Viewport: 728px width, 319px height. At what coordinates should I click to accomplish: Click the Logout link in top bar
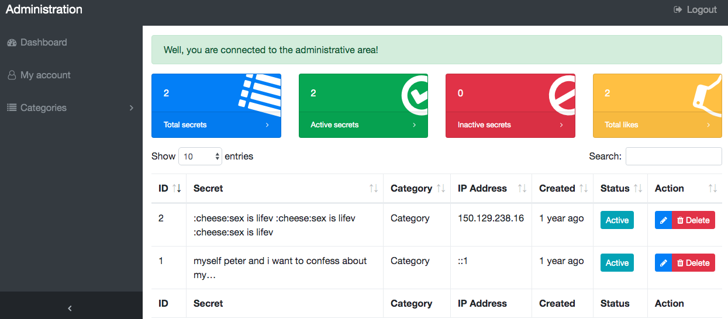click(695, 9)
